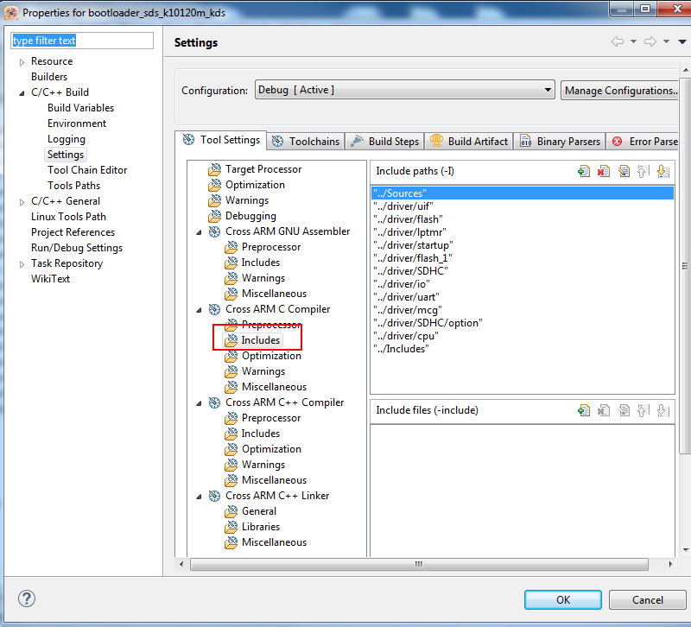Select Run/Debug Settings in left tree
The width and height of the screenshot is (691, 627).
77,248
